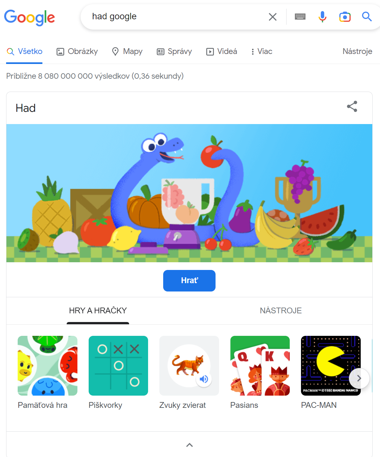Show next games with right arrow
Image resolution: width=380 pixels, height=457 pixels.
click(359, 379)
